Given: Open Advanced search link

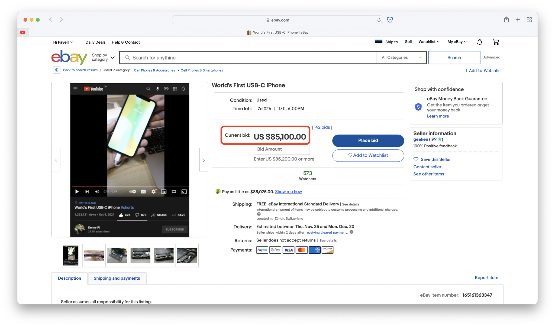Looking at the screenshot, I should coord(492,57).
